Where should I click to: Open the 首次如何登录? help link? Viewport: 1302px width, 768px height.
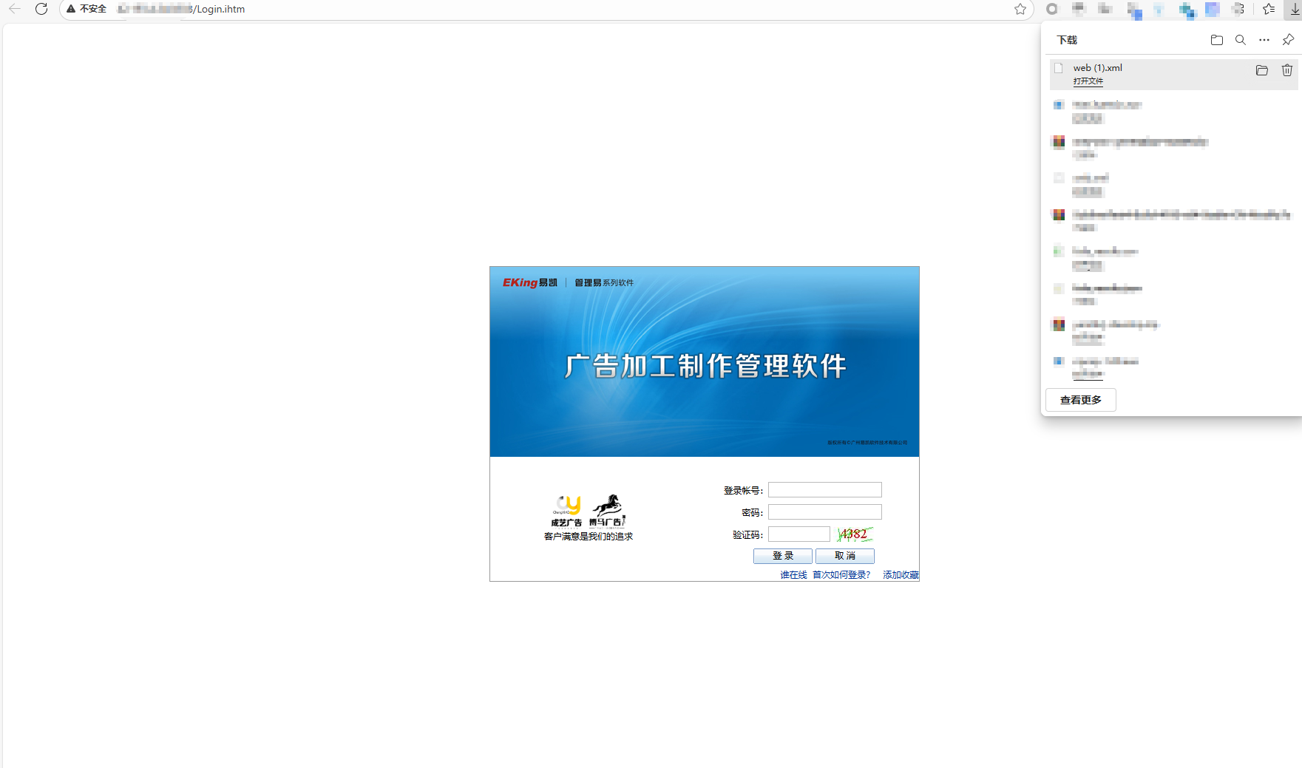(841, 575)
